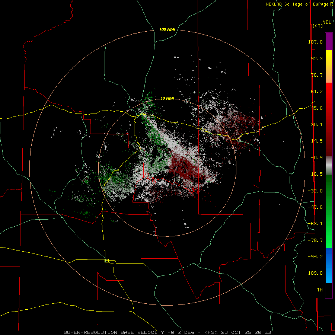Select the 14.5 velocity scale value

point(317,141)
